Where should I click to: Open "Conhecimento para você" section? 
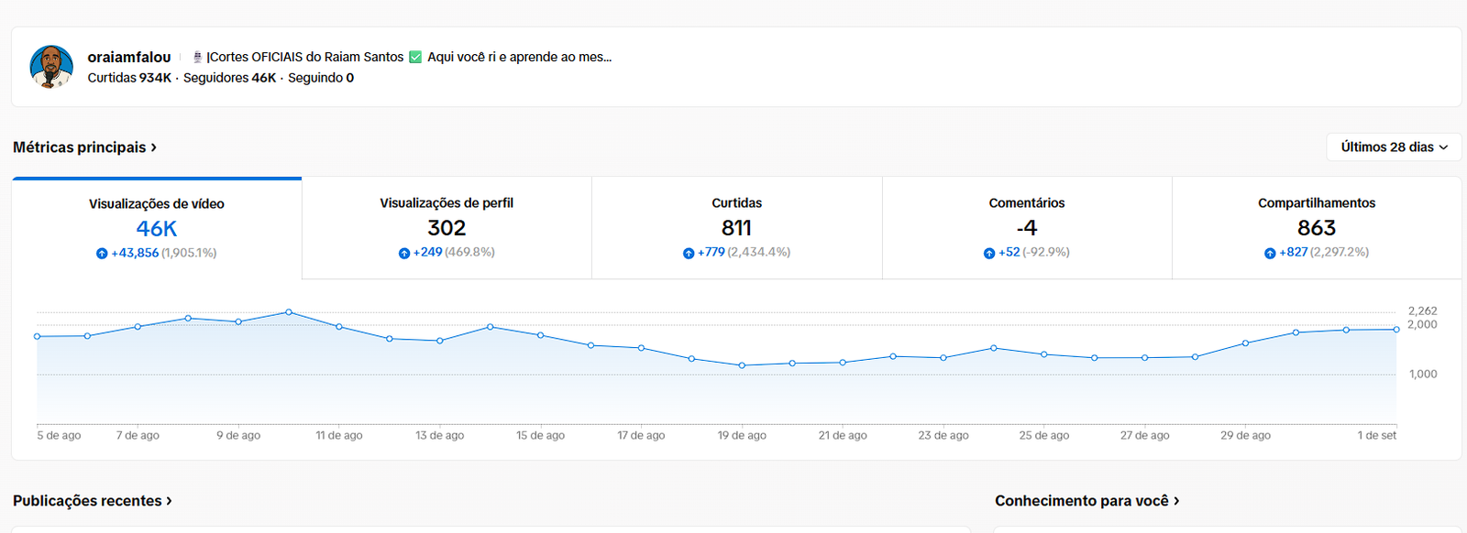point(1176,501)
